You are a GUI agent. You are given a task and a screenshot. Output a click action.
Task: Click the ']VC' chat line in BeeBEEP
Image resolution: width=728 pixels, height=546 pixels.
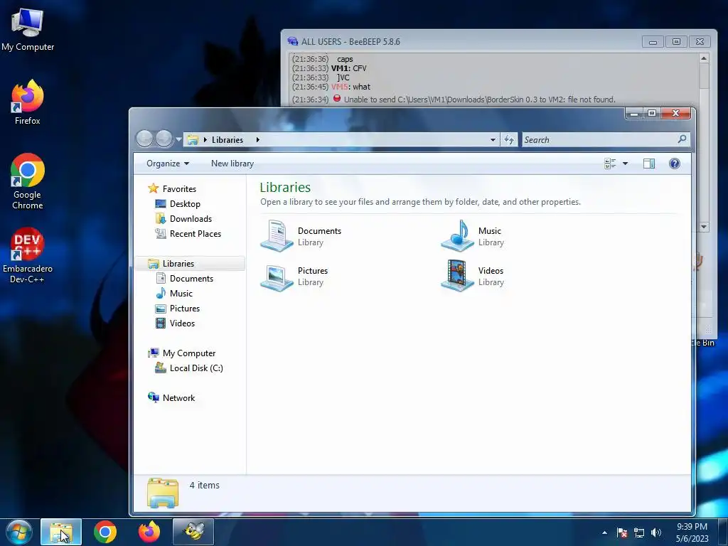pos(343,77)
